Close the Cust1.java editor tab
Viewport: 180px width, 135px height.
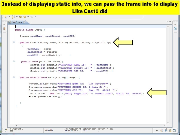(x=24, y=22)
